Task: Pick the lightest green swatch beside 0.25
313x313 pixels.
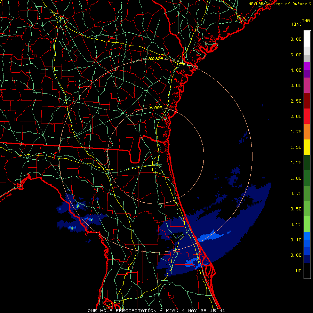Action: tap(307, 224)
